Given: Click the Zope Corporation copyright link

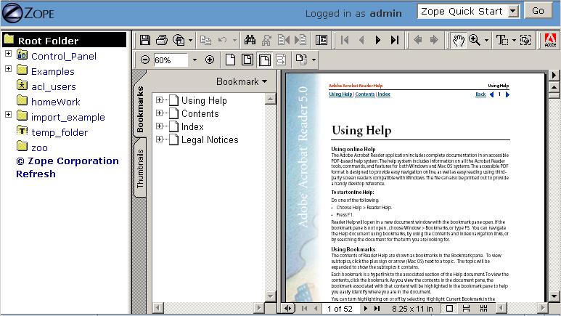Looking at the screenshot, I should point(67,161).
